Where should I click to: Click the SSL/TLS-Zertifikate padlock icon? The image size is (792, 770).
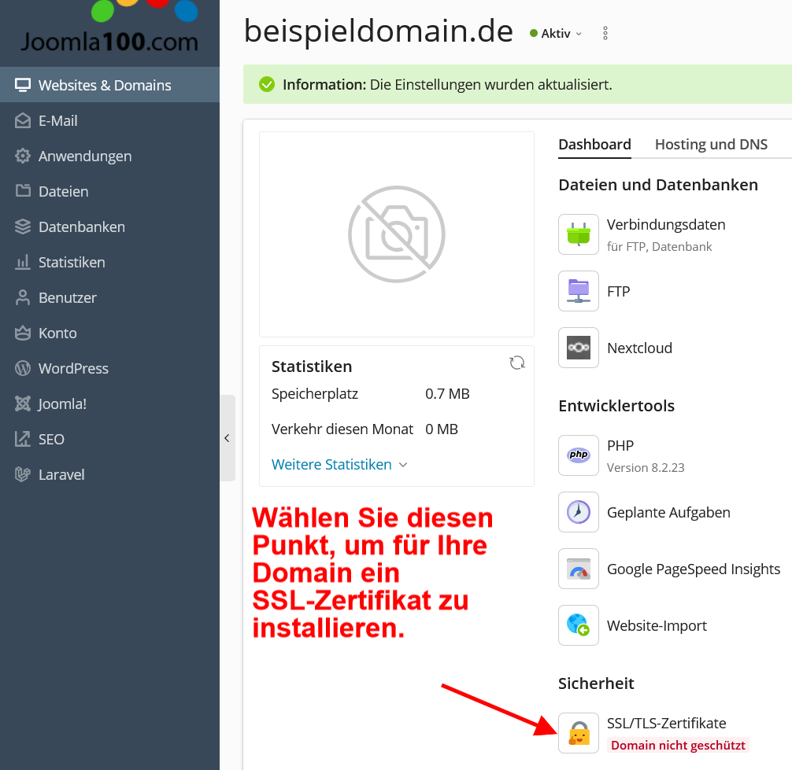click(579, 732)
